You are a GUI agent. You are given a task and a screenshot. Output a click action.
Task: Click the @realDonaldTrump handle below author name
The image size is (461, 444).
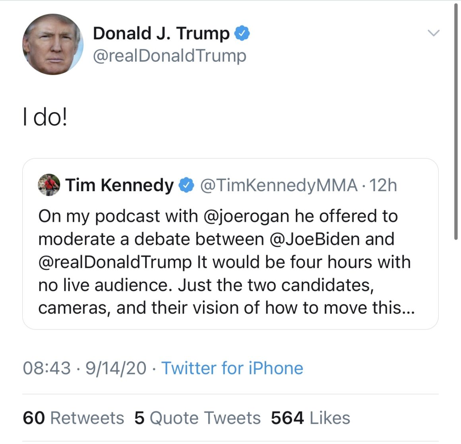point(169,56)
